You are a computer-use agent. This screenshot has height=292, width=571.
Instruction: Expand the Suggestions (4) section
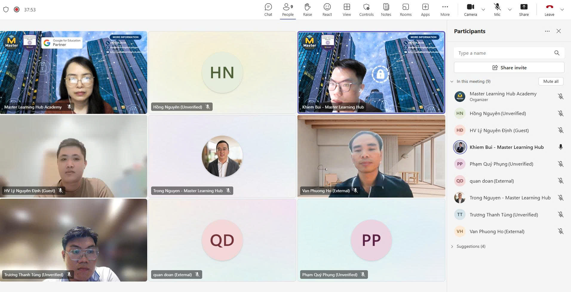(452, 246)
